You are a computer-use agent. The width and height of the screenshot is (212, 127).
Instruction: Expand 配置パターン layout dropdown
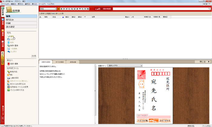[124, 65]
